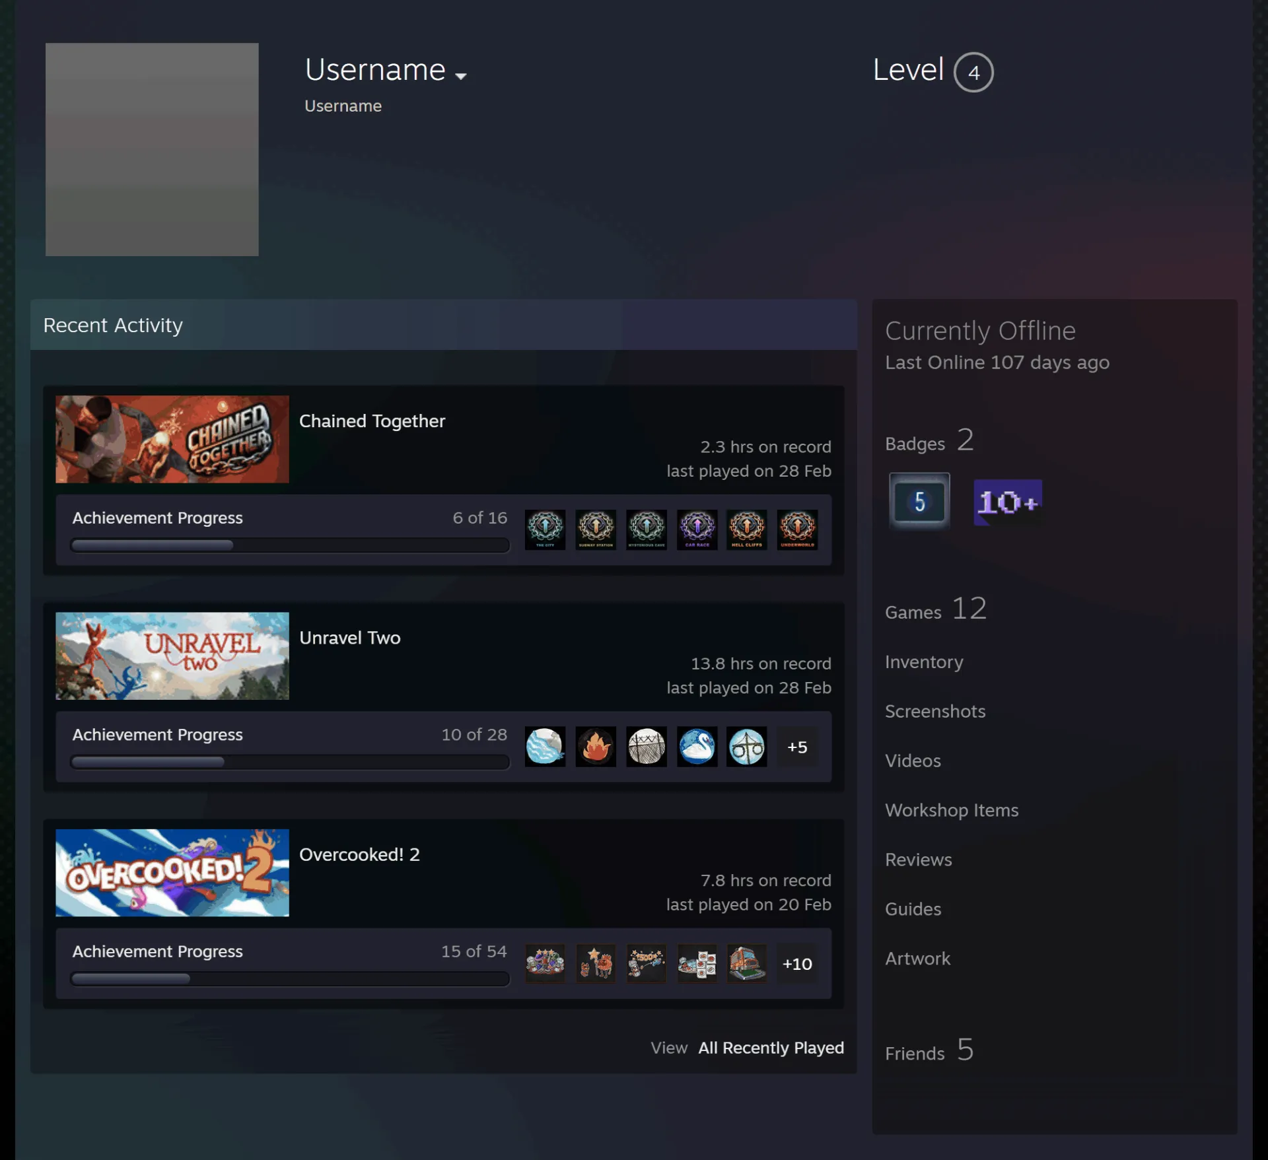Open Hell Cliffs achievement icon
The width and height of the screenshot is (1268, 1160).
747,529
